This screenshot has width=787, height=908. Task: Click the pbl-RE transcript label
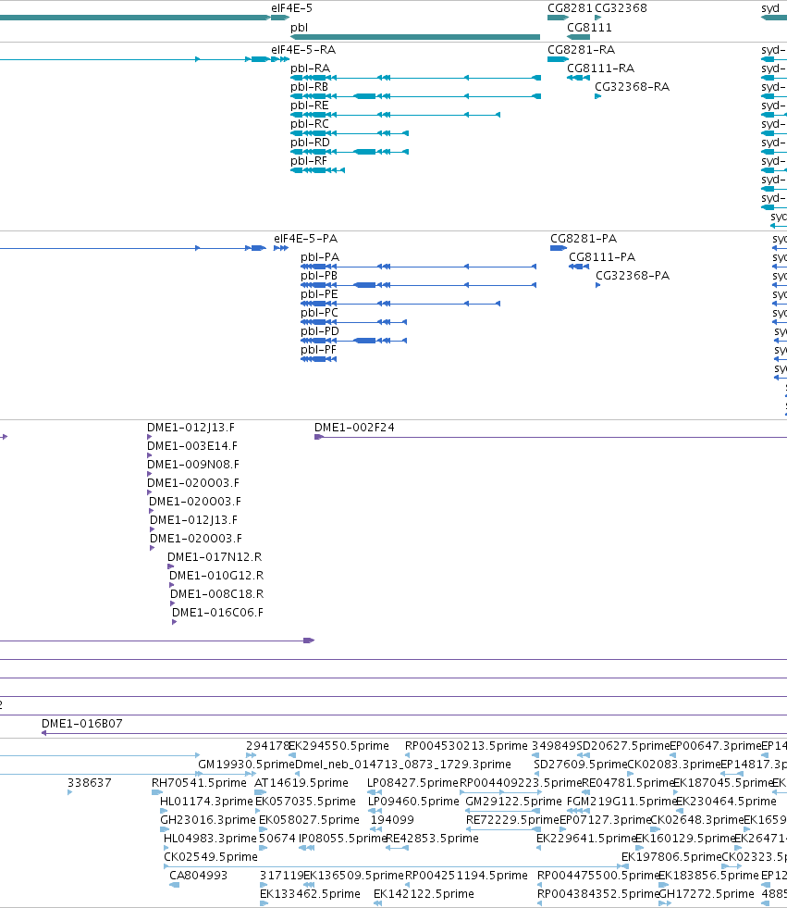310,106
